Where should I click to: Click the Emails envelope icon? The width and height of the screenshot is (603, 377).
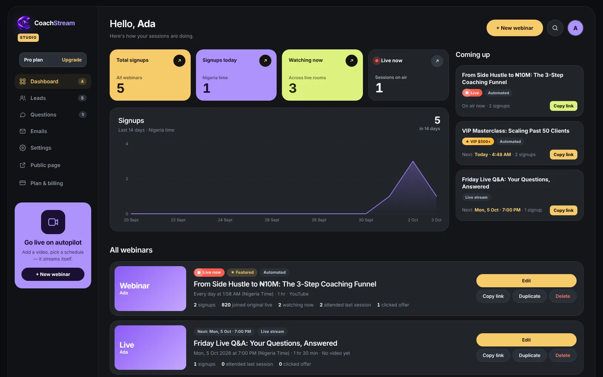pos(23,131)
